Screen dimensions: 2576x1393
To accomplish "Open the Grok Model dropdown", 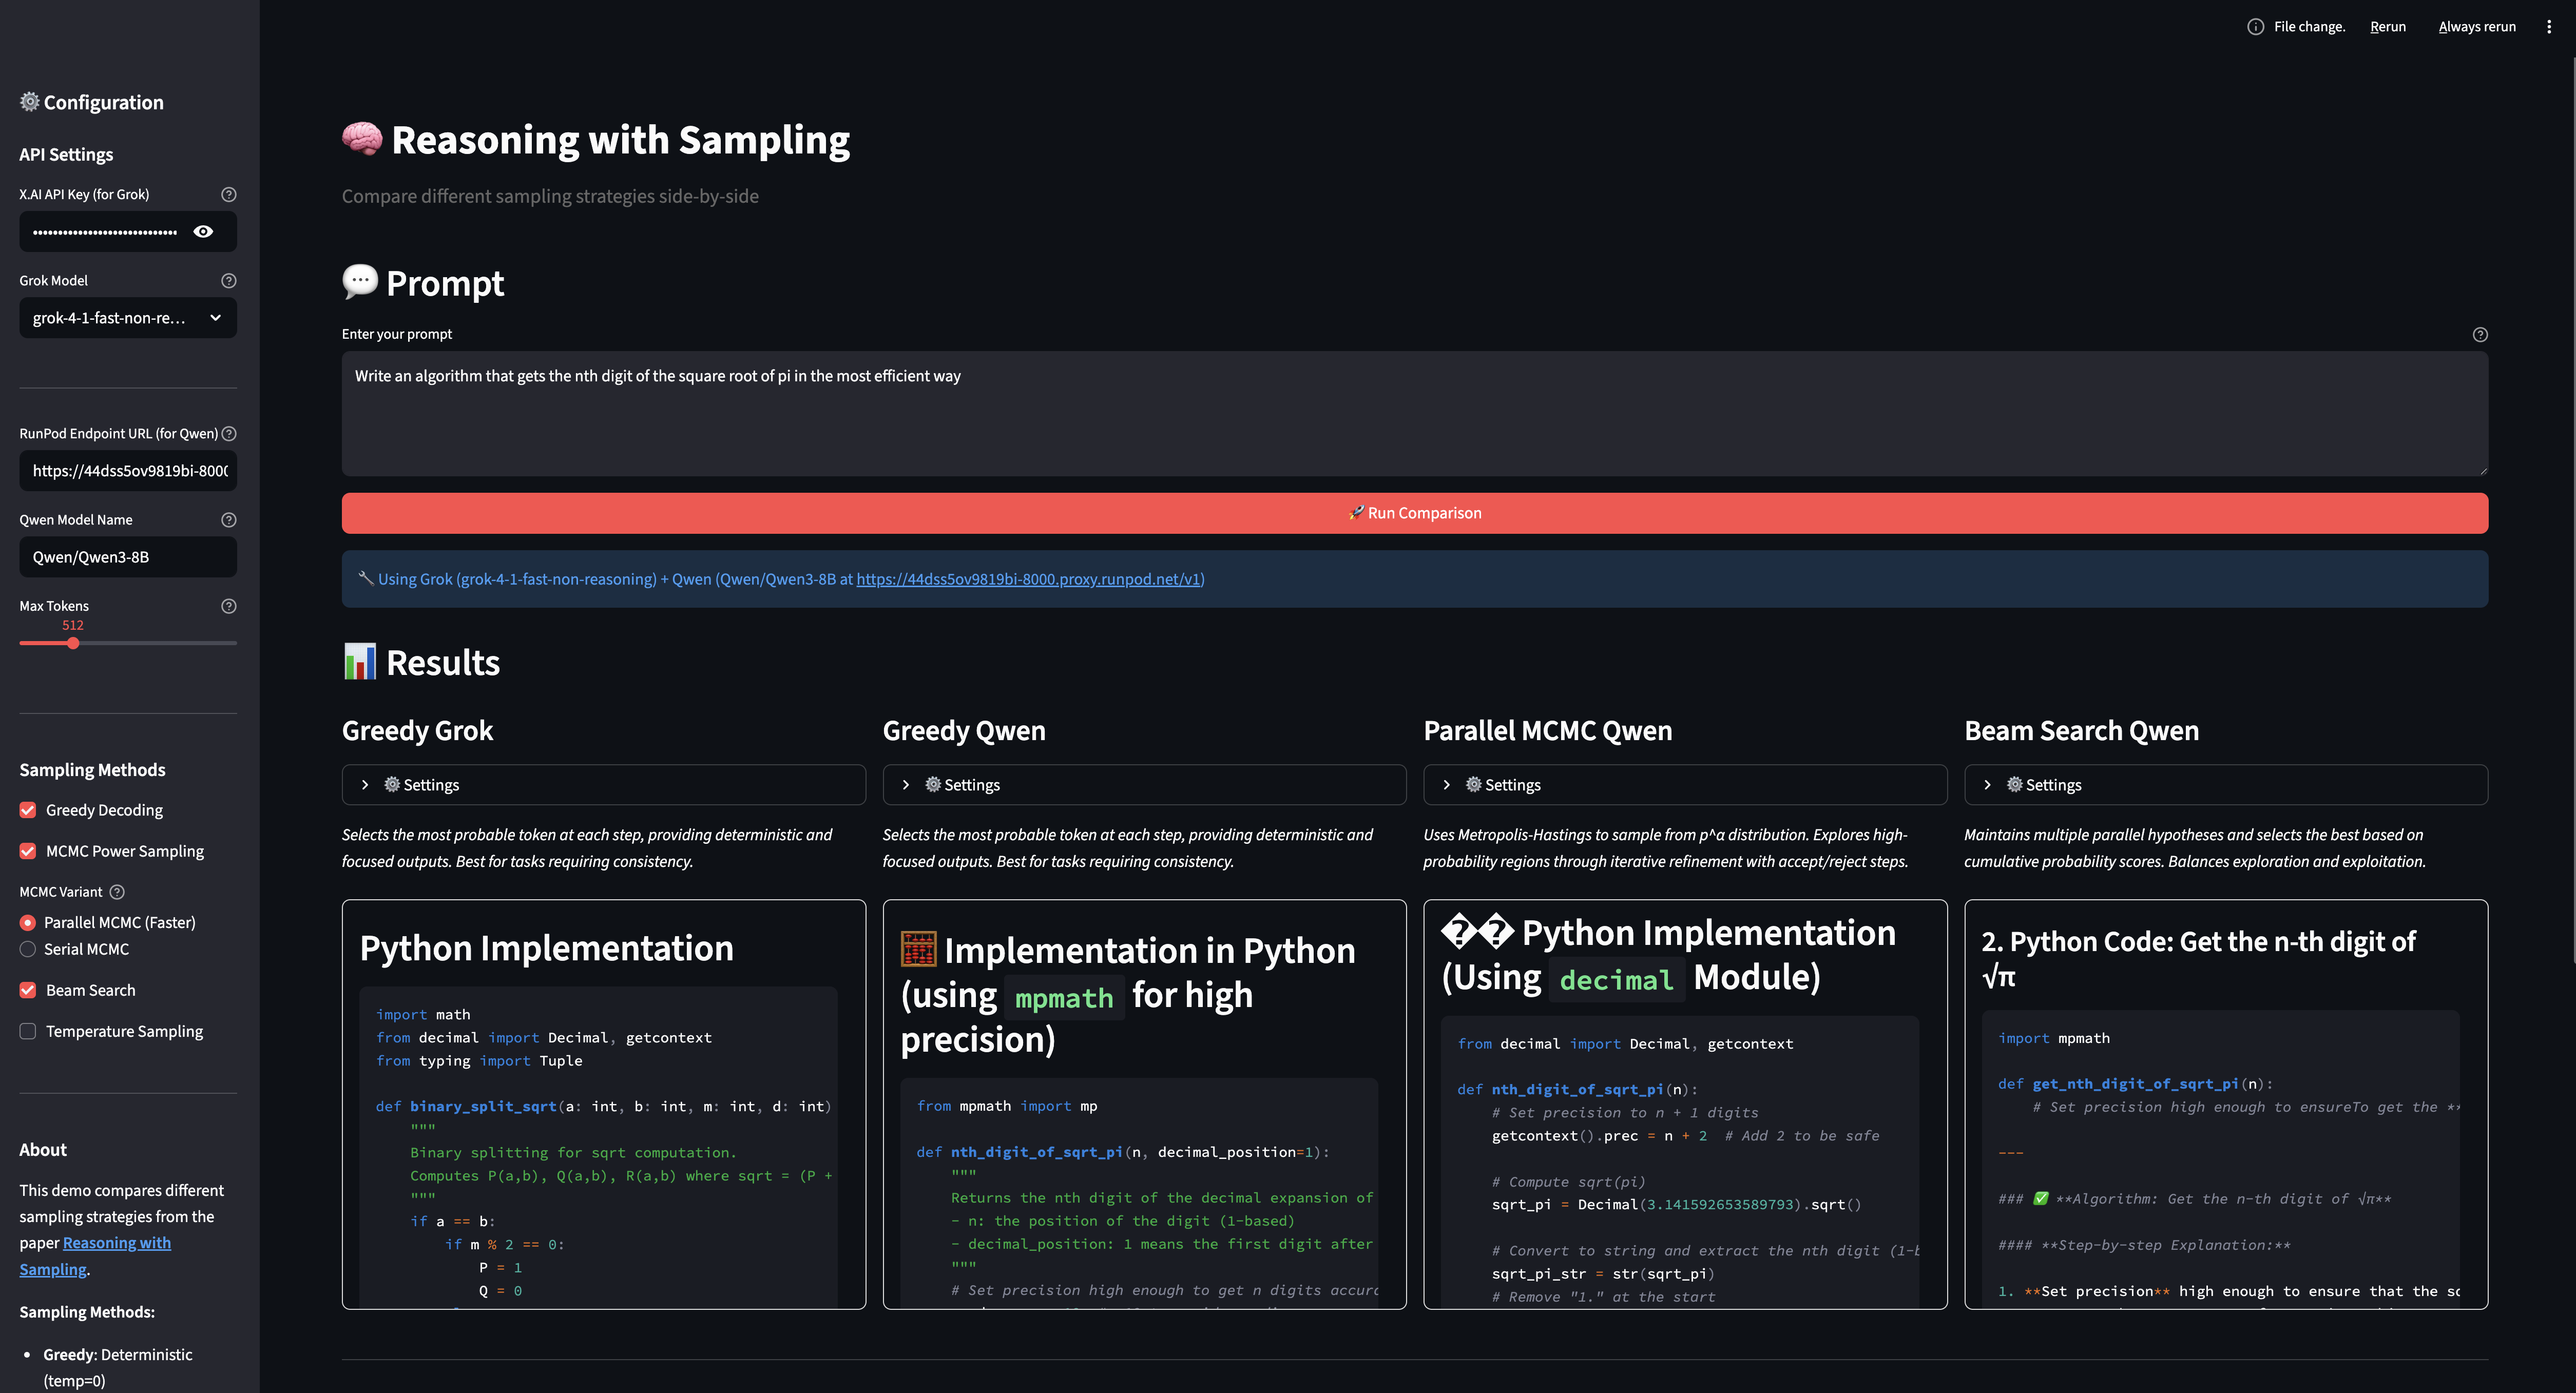I will point(128,318).
